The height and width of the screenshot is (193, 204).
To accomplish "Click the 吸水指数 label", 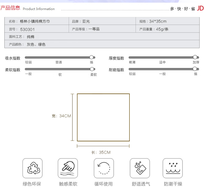I will point(13,58).
